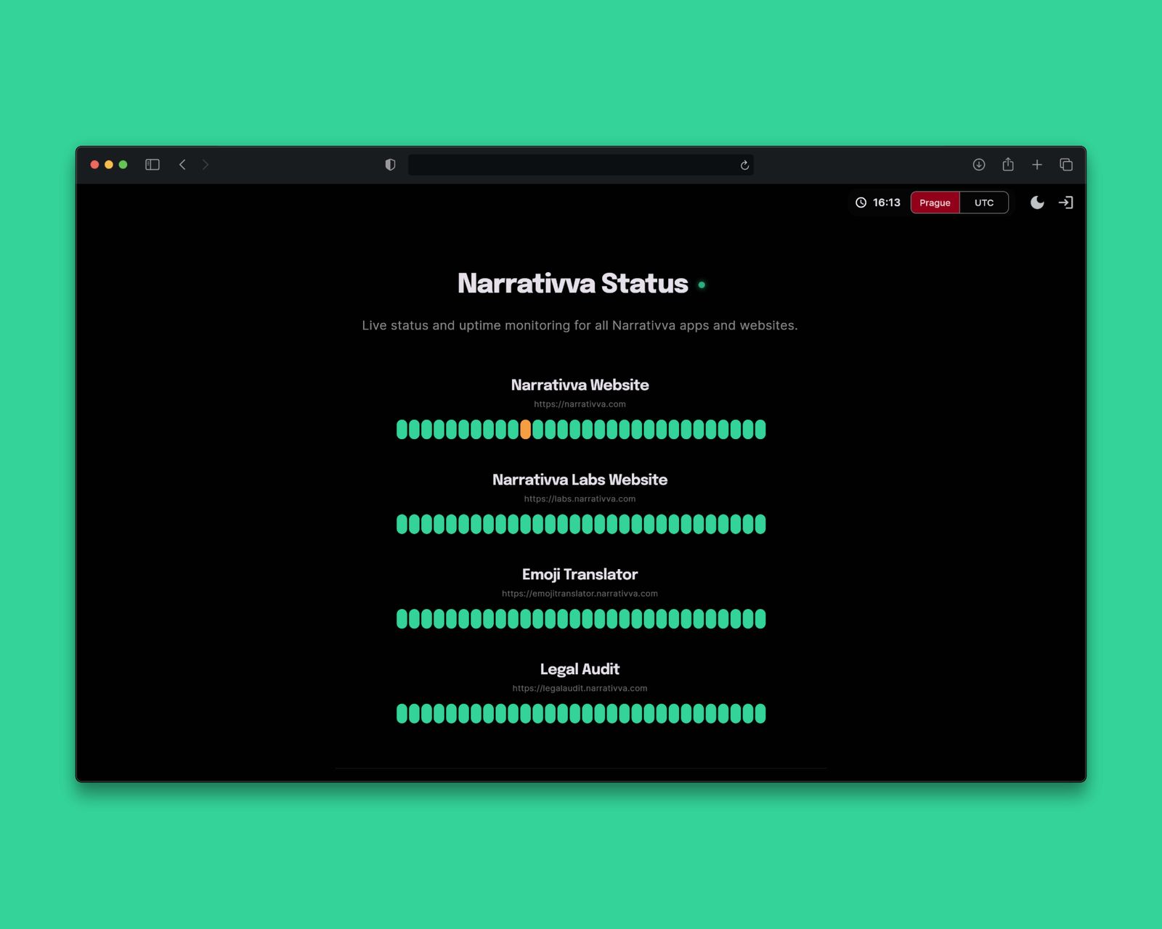The width and height of the screenshot is (1162, 929).
Task: Go back with the back arrow
Action: [x=182, y=165]
